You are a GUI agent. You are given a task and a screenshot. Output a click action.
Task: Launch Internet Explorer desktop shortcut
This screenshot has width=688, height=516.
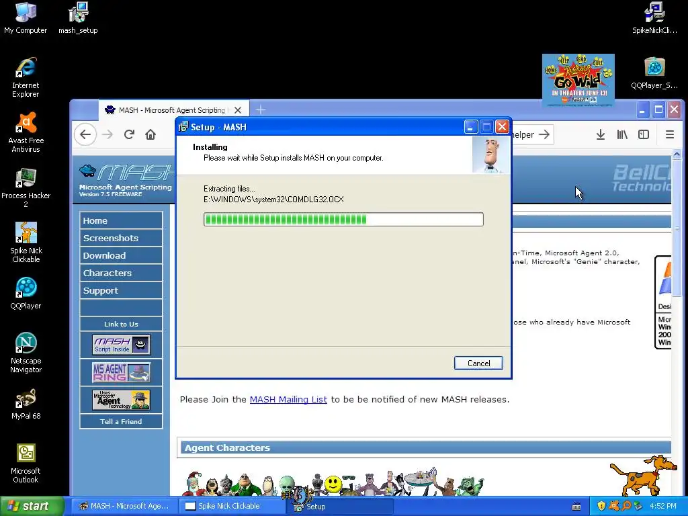26,78
